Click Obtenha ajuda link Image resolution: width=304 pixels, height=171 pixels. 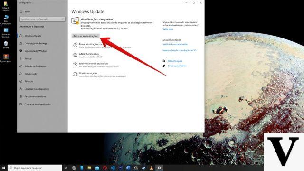(x=175, y=61)
